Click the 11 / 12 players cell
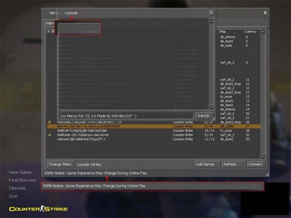 210,139
